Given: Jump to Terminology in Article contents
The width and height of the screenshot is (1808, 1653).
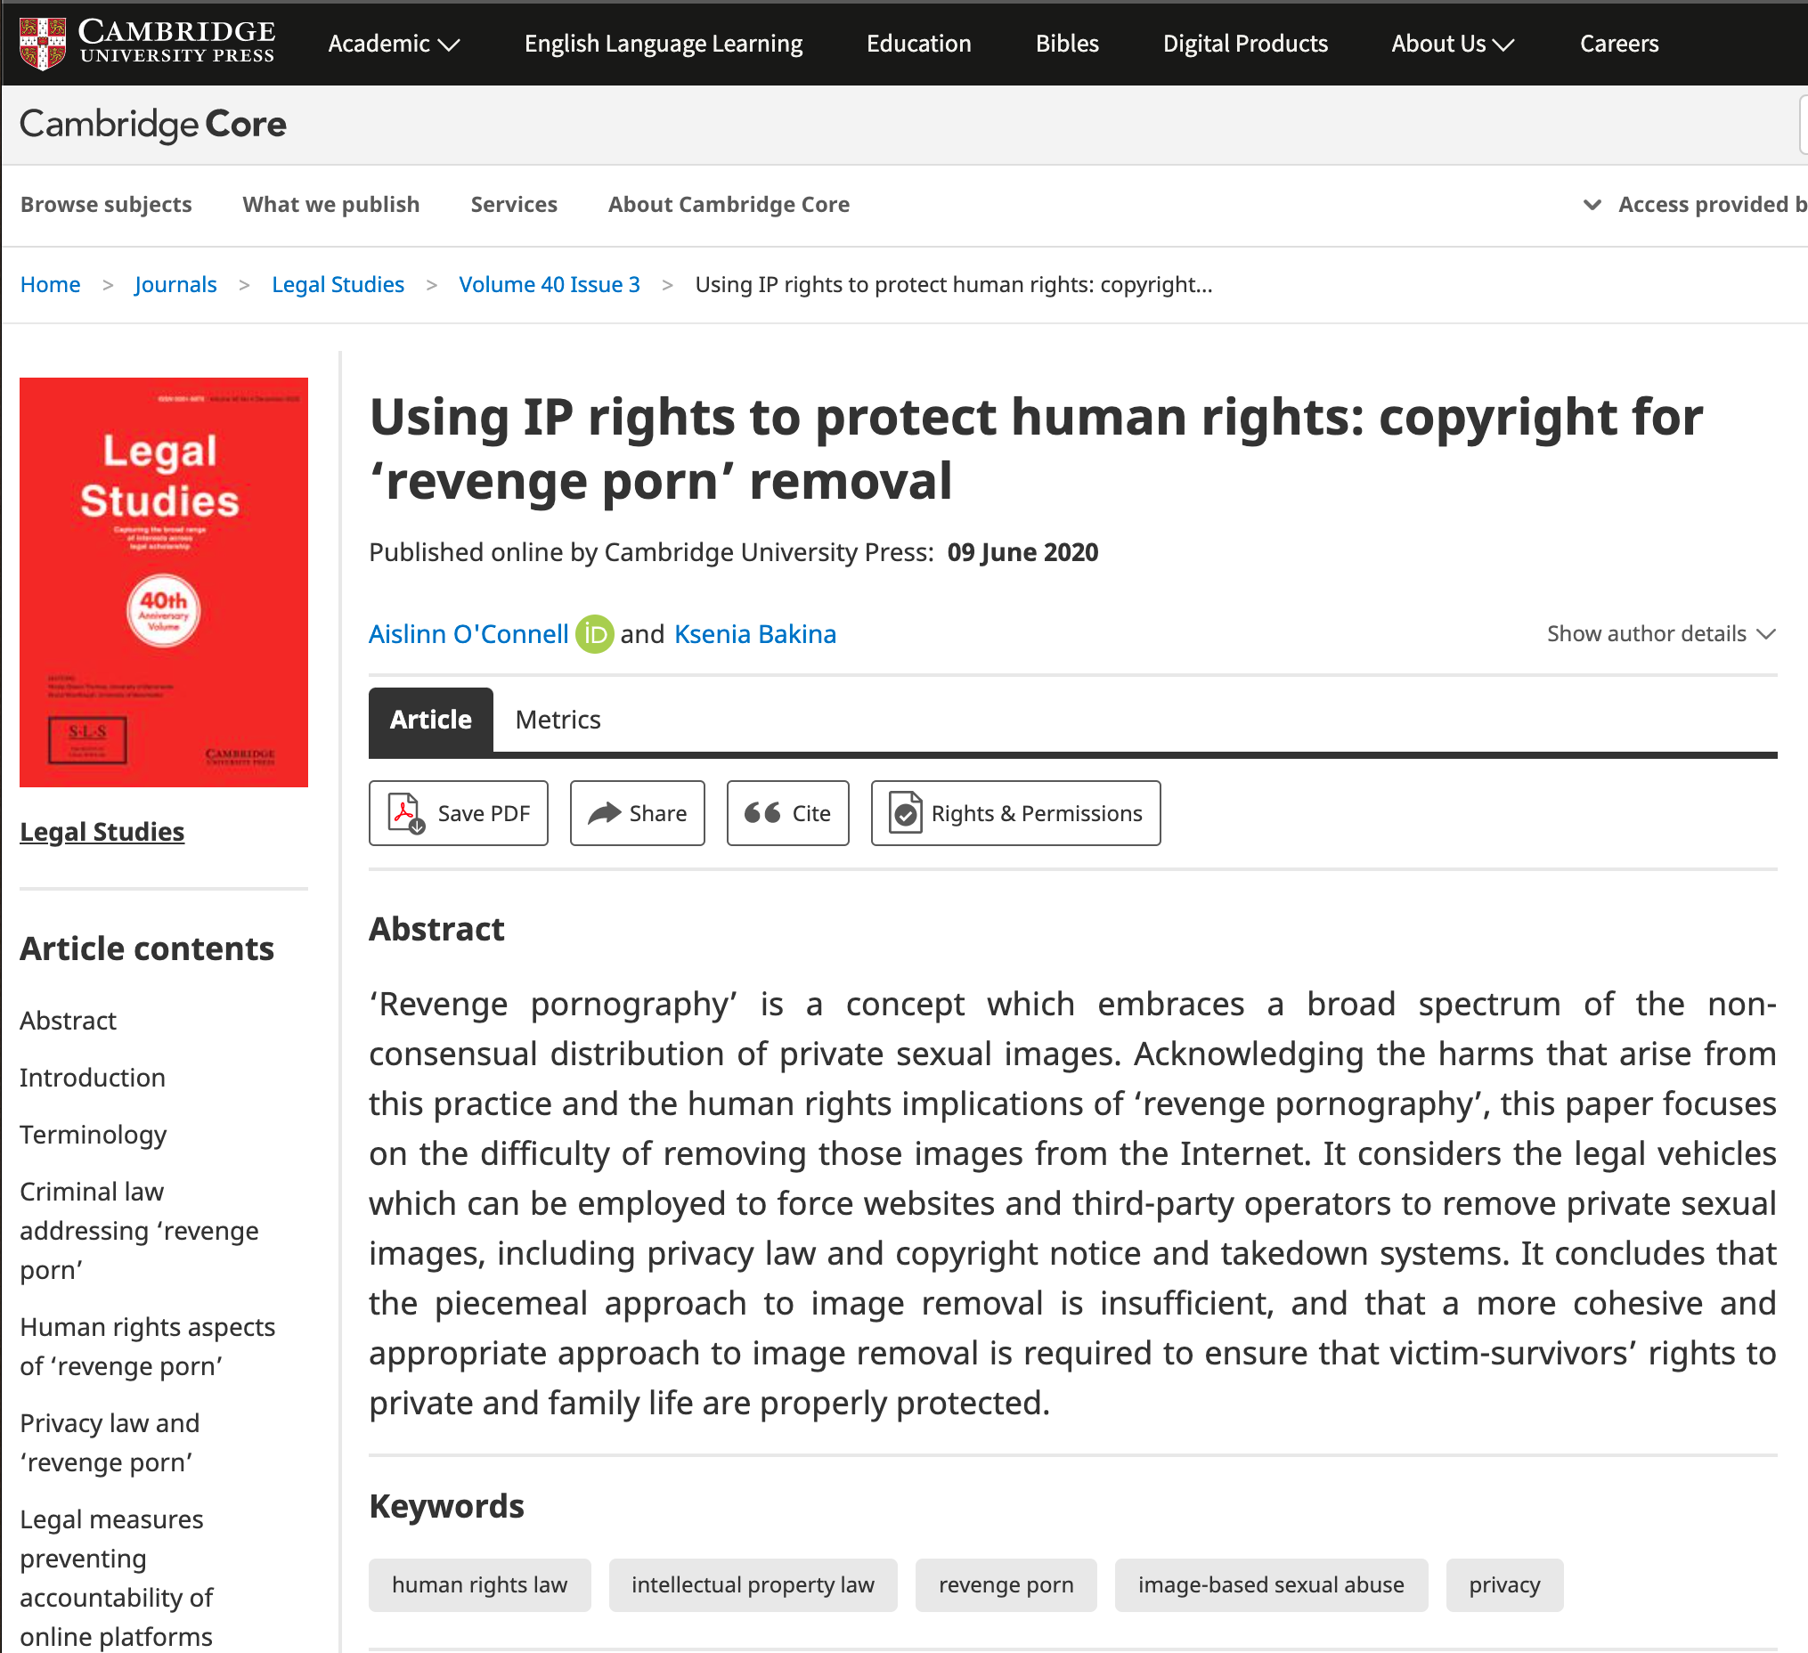Looking at the screenshot, I should tap(94, 1135).
